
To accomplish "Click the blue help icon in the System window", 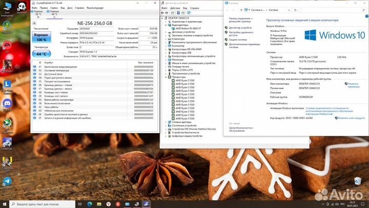I will [366, 16].
